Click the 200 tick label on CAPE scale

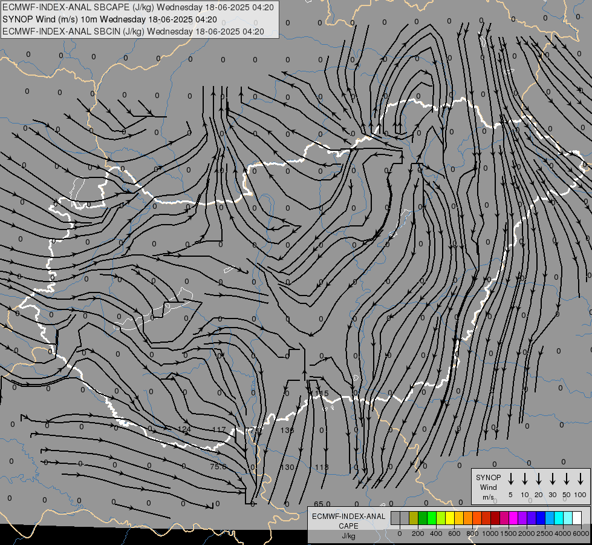coord(418,533)
